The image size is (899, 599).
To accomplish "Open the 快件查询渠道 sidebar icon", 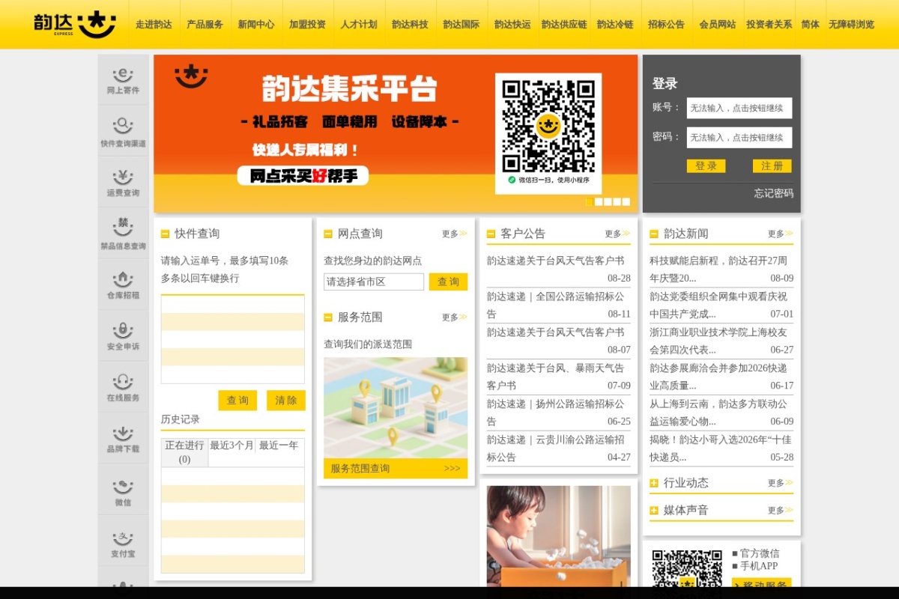I will (x=123, y=132).
